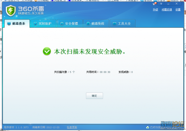Viewport: 186px width, 131px height.
Task: Open the skin changer shirt icon
Action: pos(155,4)
